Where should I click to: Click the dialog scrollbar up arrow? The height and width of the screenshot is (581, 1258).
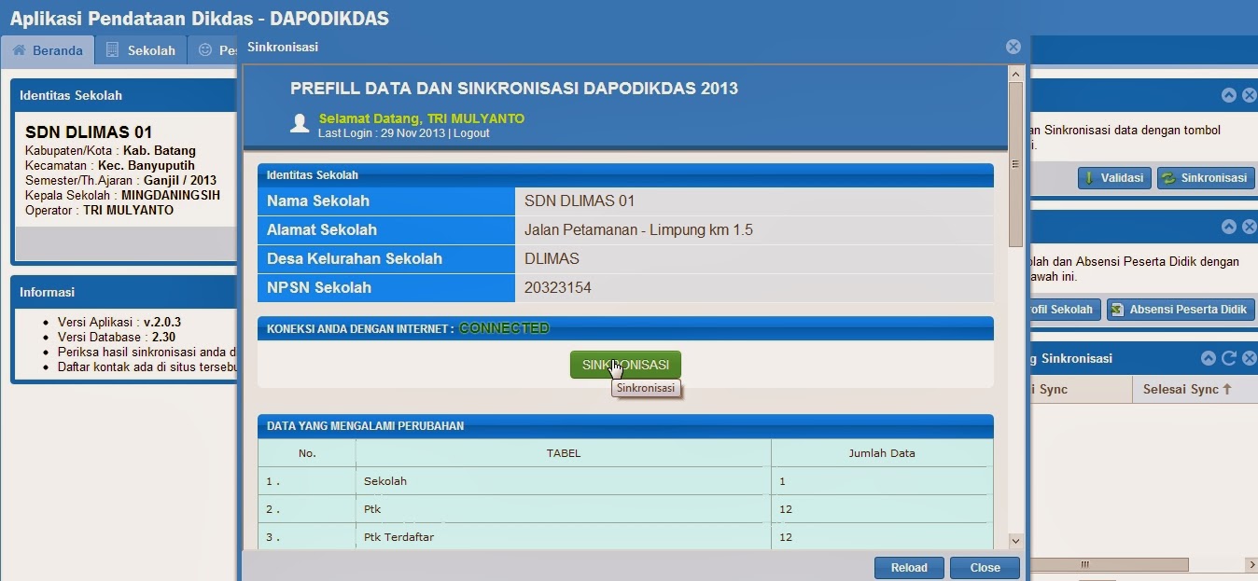click(1015, 73)
